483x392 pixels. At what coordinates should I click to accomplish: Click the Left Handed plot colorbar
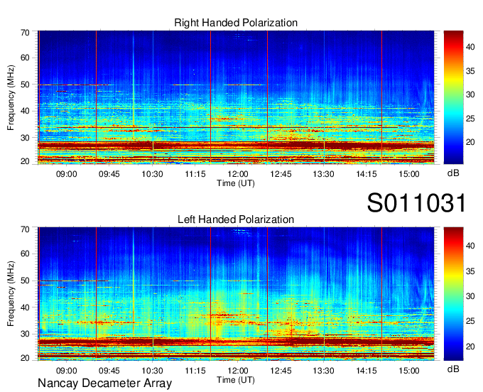point(453,294)
